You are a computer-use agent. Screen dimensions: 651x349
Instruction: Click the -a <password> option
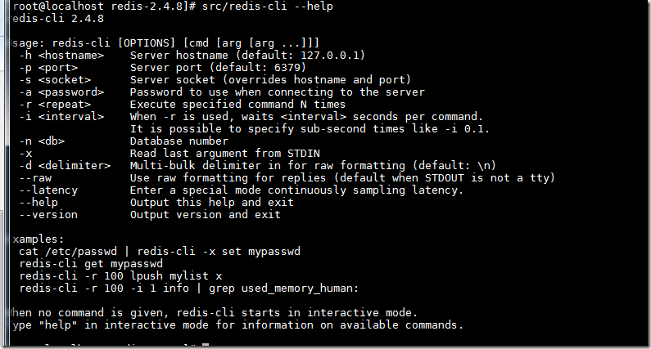pyautogui.click(x=62, y=92)
